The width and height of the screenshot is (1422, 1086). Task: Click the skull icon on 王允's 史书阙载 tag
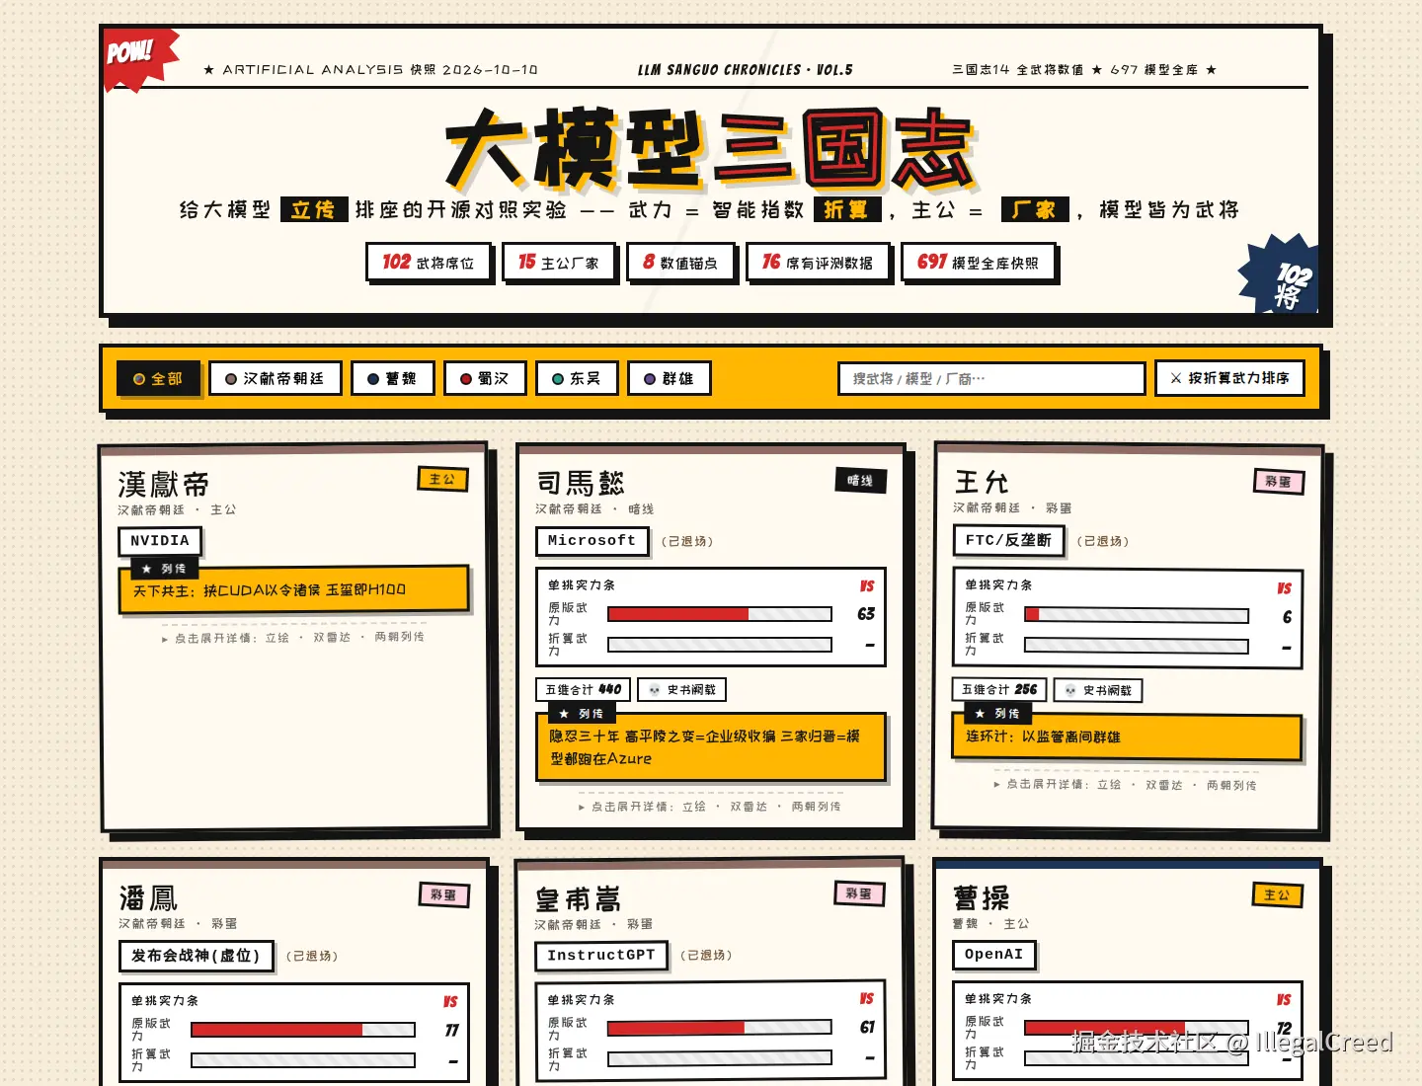tap(1070, 690)
